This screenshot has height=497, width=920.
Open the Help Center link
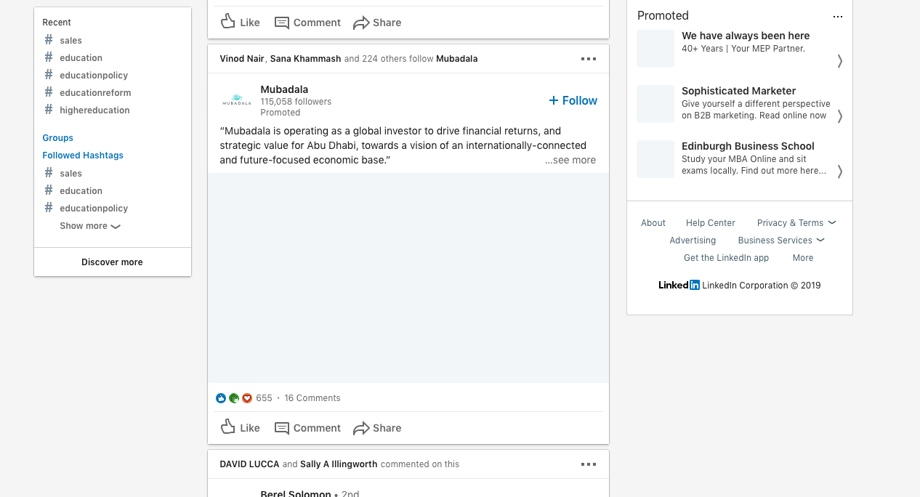coord(711,223)
